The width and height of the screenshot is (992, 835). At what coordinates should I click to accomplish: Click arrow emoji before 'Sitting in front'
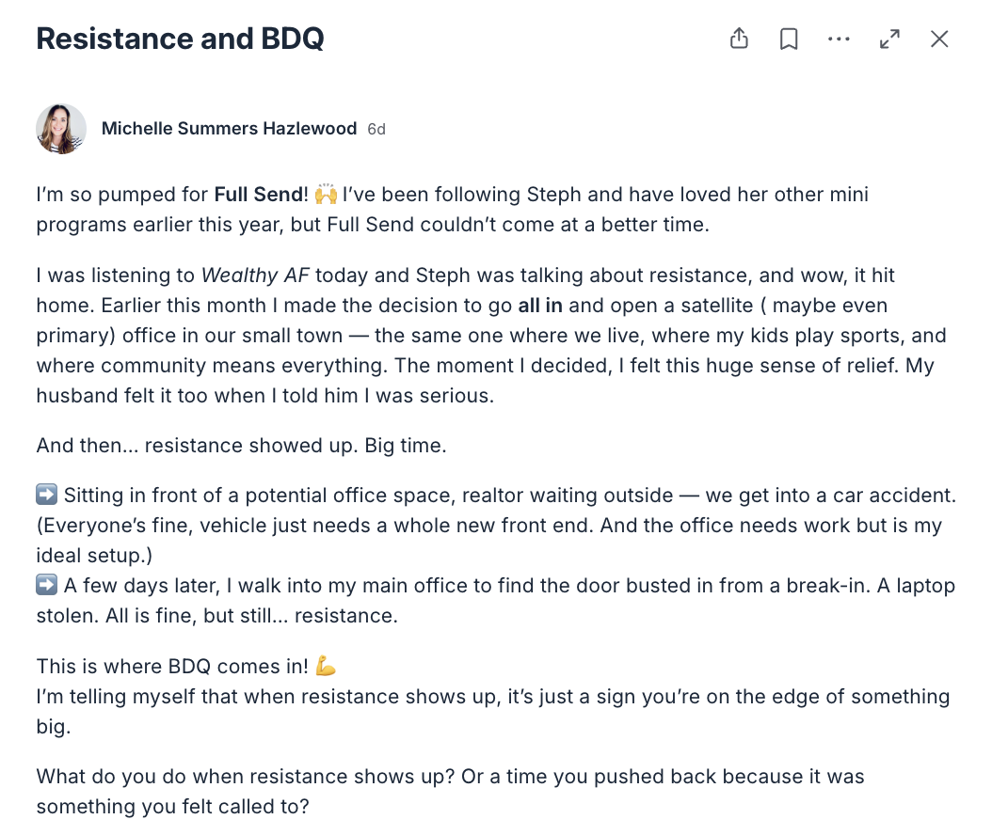click(47, 495)
